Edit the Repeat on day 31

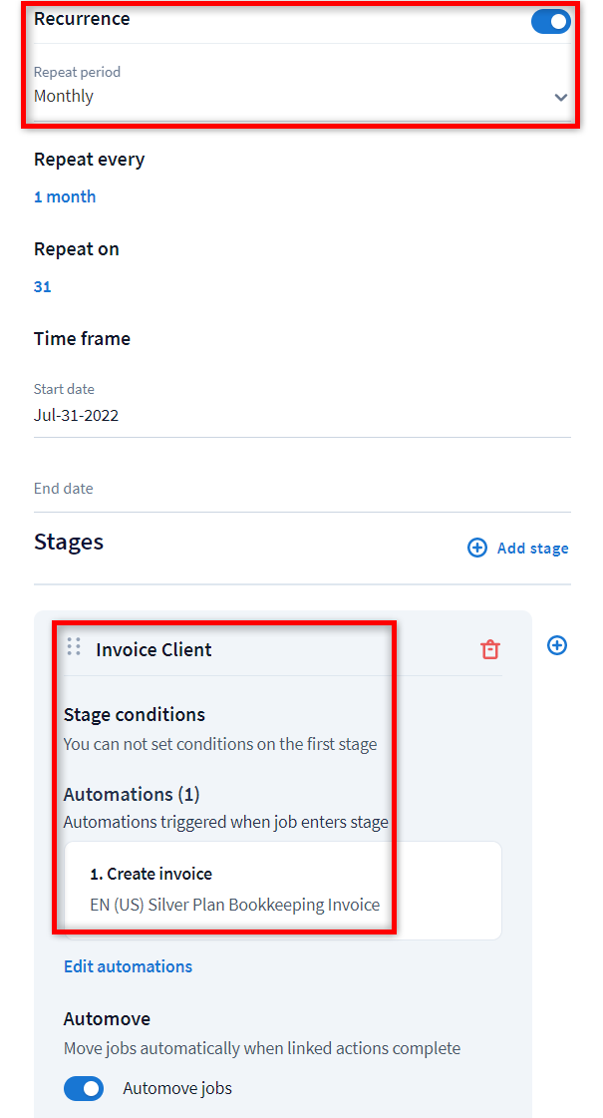point(42,286)
